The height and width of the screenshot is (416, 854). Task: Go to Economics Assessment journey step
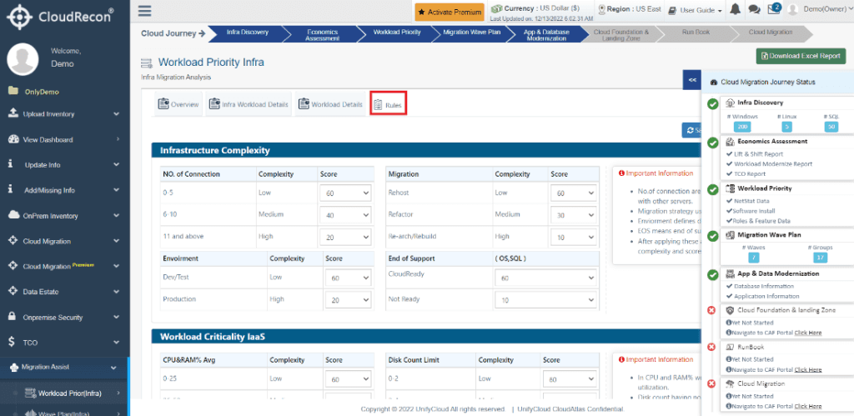coord(323,34)
